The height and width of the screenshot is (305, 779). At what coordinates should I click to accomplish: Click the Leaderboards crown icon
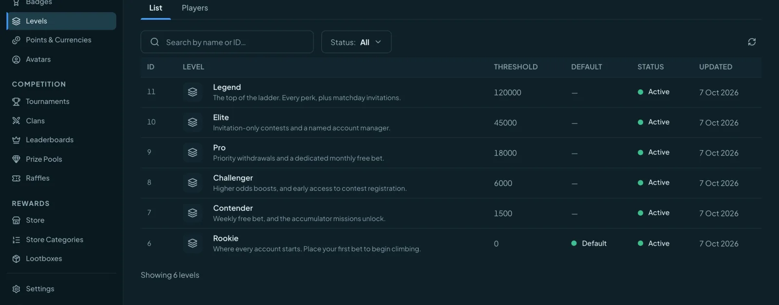pos(16,140)
